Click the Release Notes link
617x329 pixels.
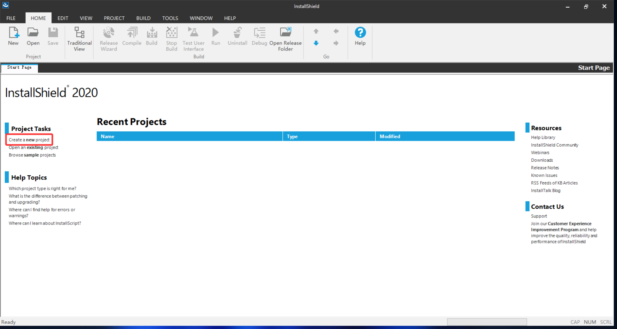click(545, 168)
